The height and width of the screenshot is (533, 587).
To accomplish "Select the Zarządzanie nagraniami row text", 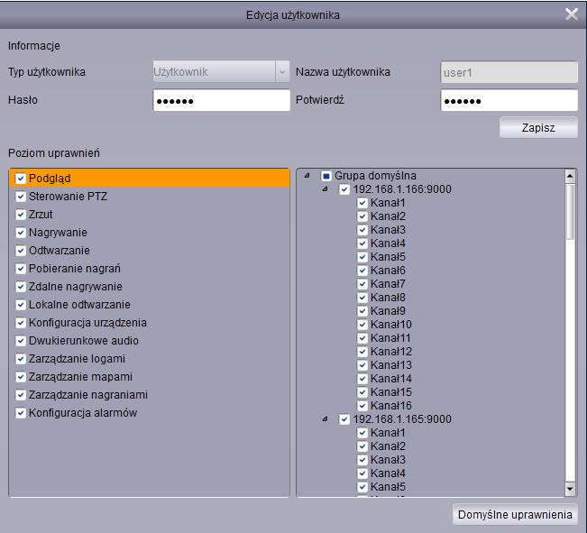I will [88, 395].
